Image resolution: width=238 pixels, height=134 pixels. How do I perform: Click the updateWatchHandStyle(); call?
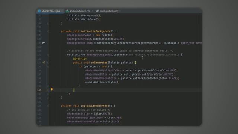coord(102,82)
